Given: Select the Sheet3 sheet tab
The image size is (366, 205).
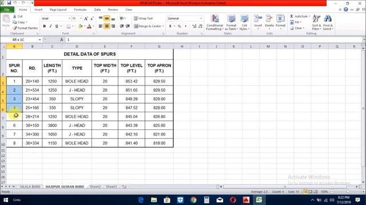Looking at the screenshot, I should pyautogui.click(x=111, y=187).
